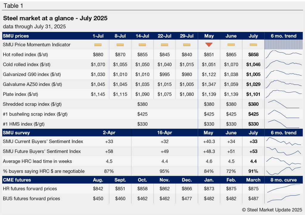Select the 91% negotiable value for July

(x=253, y=171)
